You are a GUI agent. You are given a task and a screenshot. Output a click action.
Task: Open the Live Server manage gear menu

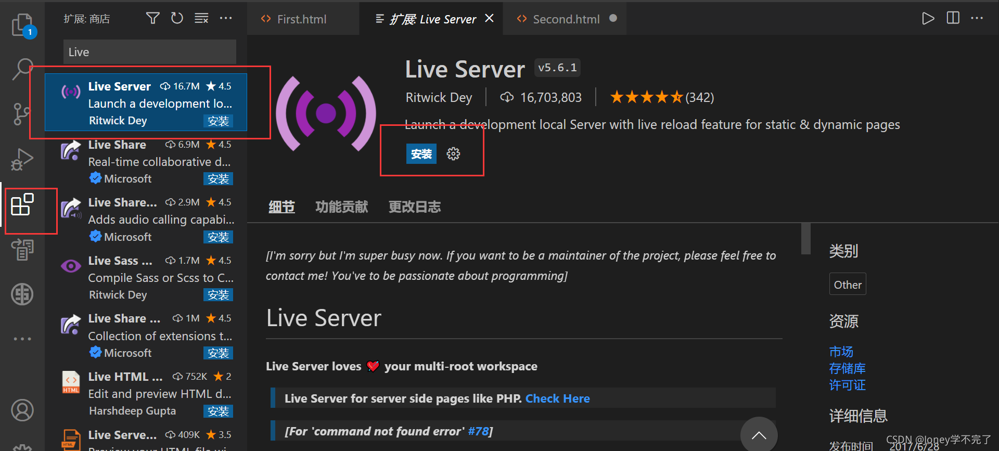coord(453,154)
